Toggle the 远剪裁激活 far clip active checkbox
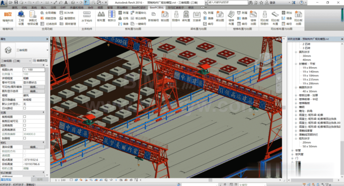The image size is (344, 186). tap(24, 129)
